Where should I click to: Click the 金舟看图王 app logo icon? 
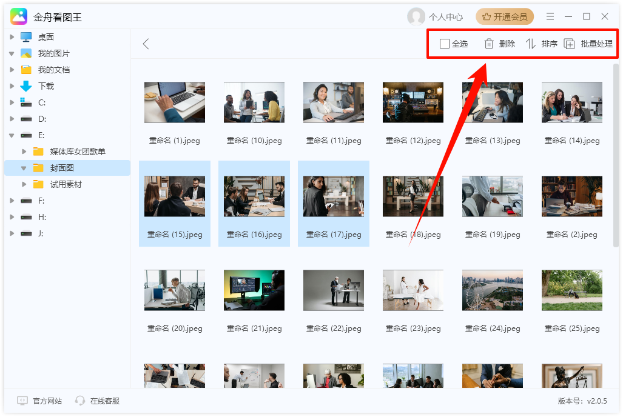[19, 16]
